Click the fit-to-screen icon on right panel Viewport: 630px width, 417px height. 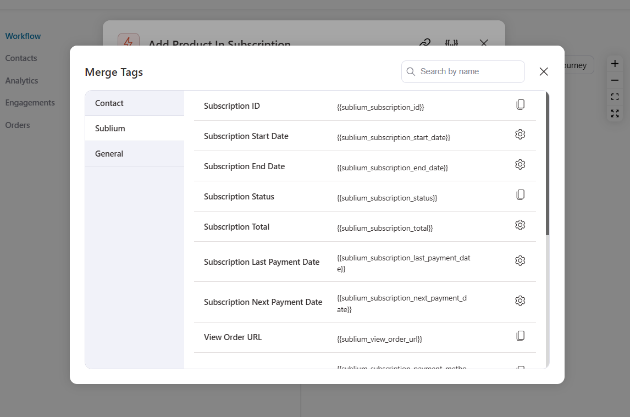click(x=615, y=97)
